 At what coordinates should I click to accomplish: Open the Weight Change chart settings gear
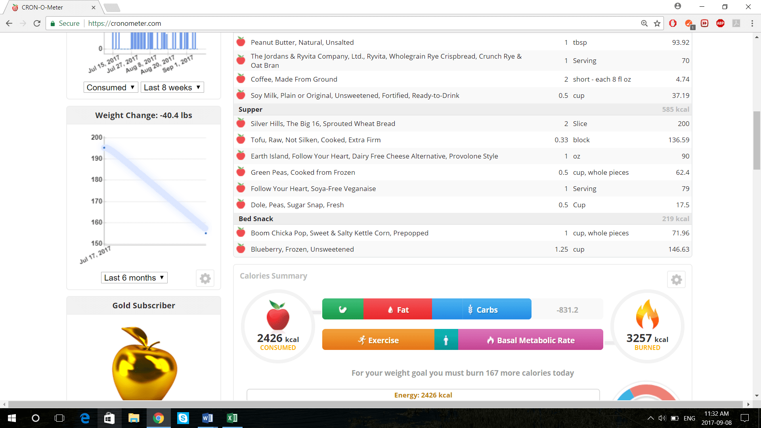205,278
